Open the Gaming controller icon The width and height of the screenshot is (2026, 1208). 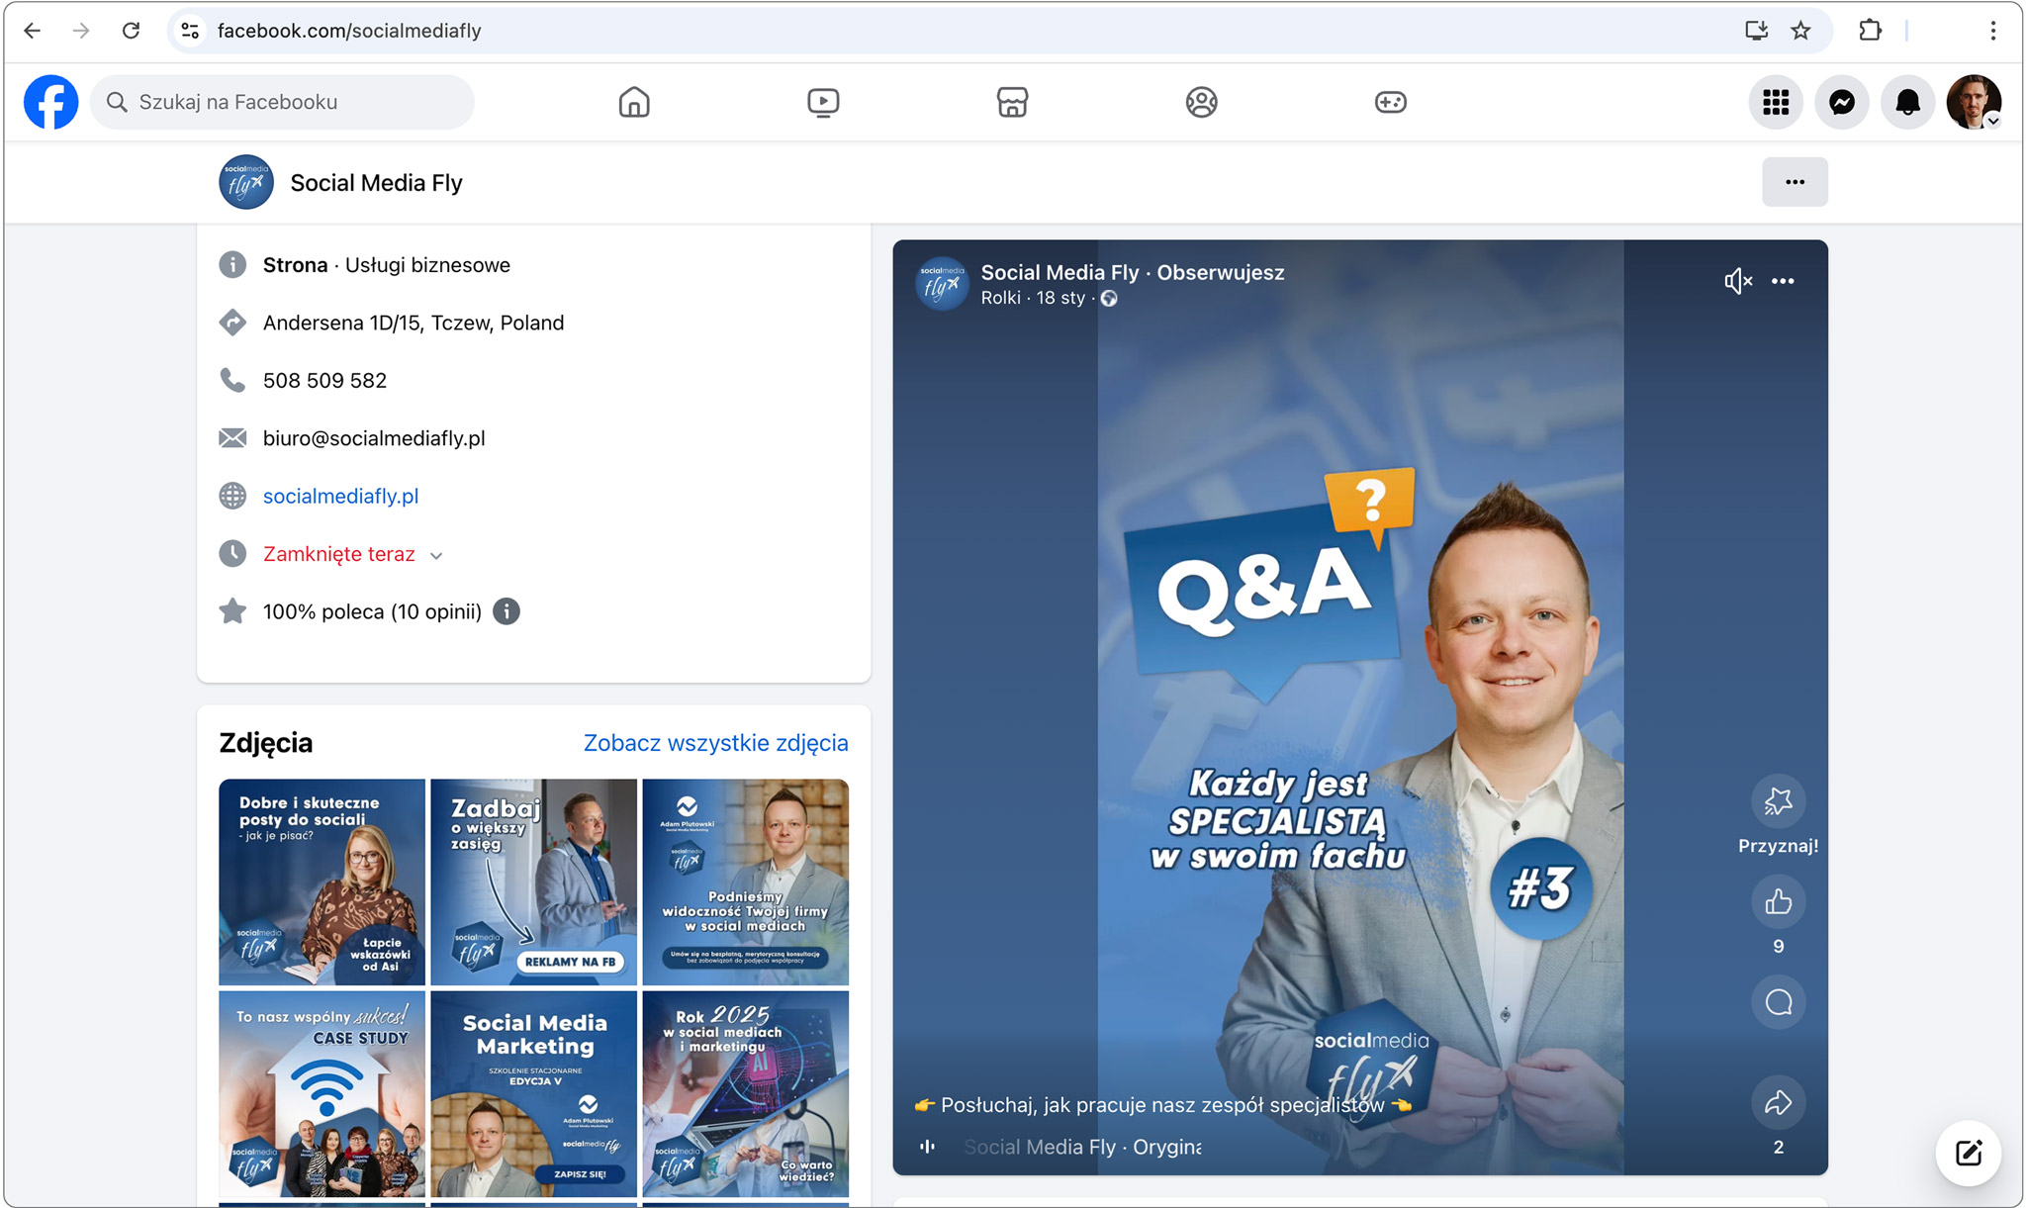click(1390, 102)
